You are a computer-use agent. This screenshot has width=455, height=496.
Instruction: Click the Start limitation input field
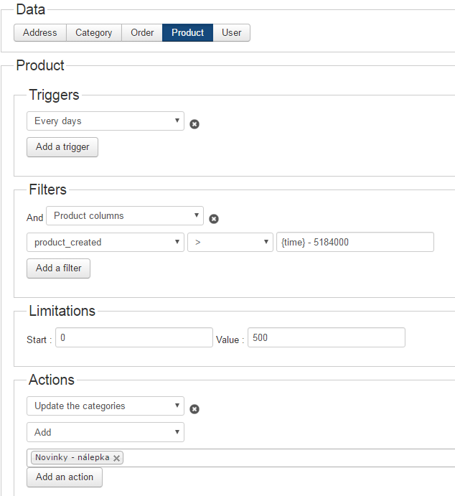(x=133, y=337)
